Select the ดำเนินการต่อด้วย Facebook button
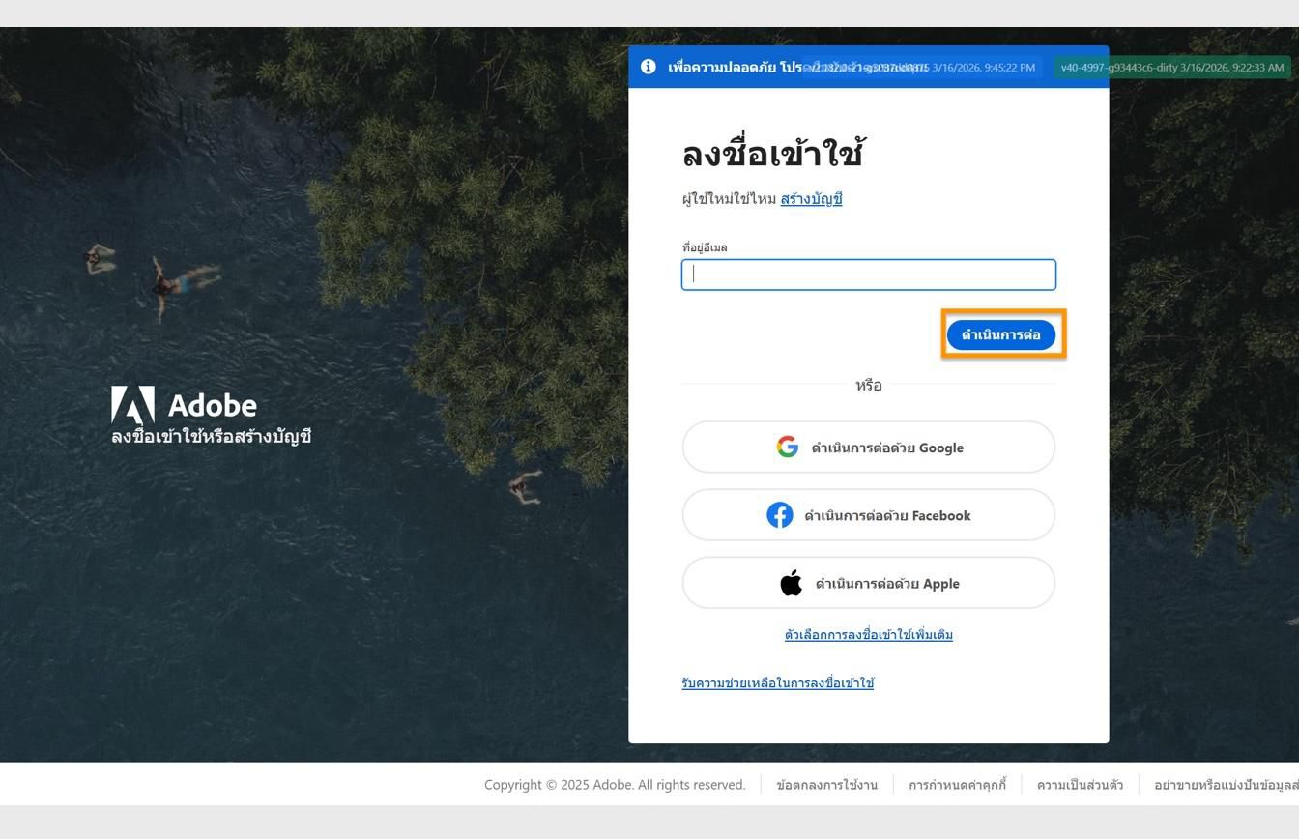The image size is (1299, 839). click(x=868, y=514)
